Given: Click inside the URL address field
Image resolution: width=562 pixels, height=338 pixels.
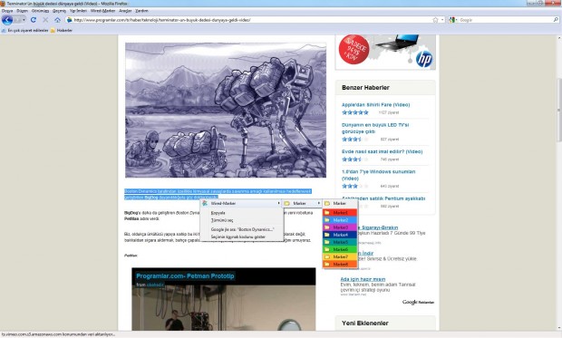Looking at the screenshot, I should [x=251, y=20].
